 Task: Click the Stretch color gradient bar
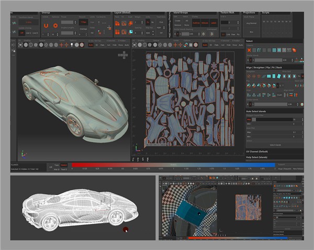(173, 165)
